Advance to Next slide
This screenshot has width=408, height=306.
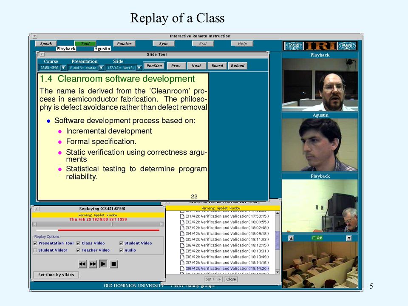pos(196,66)
